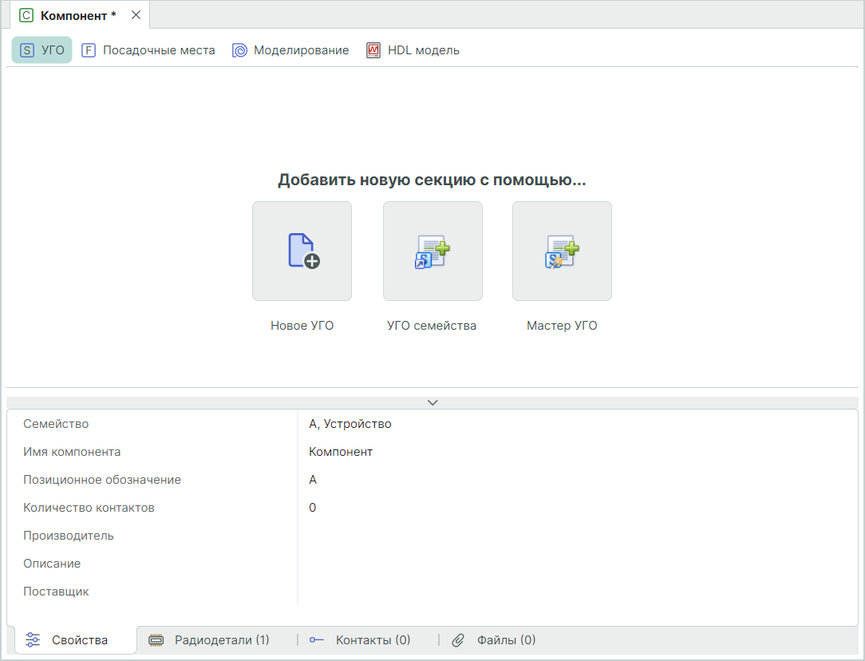
Task: Select the Поставщик label
Action: pyautogui.click(x=56, y=592)
